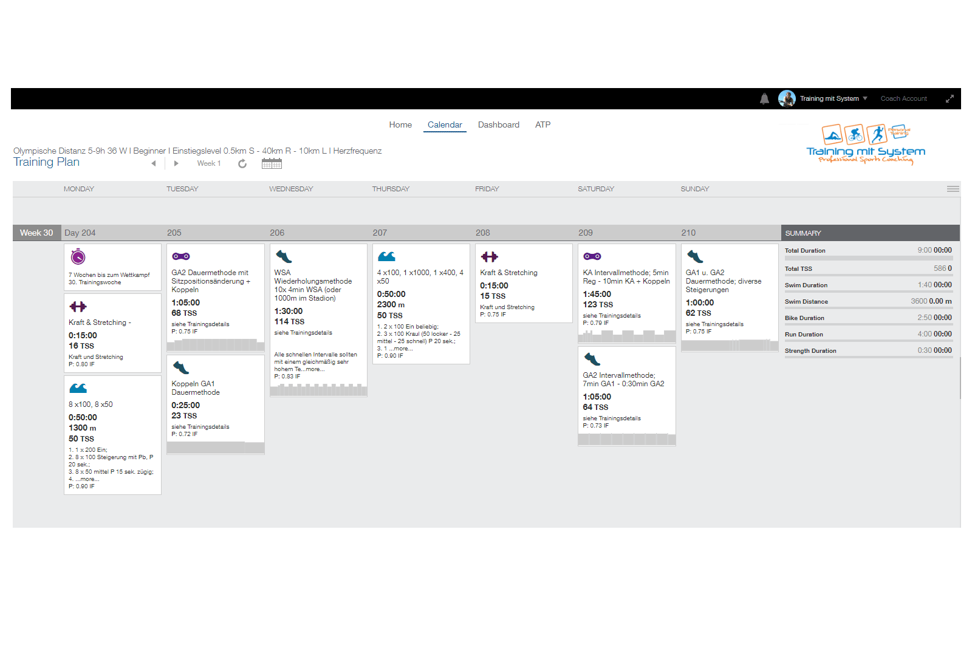The width and height of the screenshot is (972, 648).
Task: Open the Koppeln GA1 Dauermethode workout card
Action: pyautogui.click(x=215, y=400)
